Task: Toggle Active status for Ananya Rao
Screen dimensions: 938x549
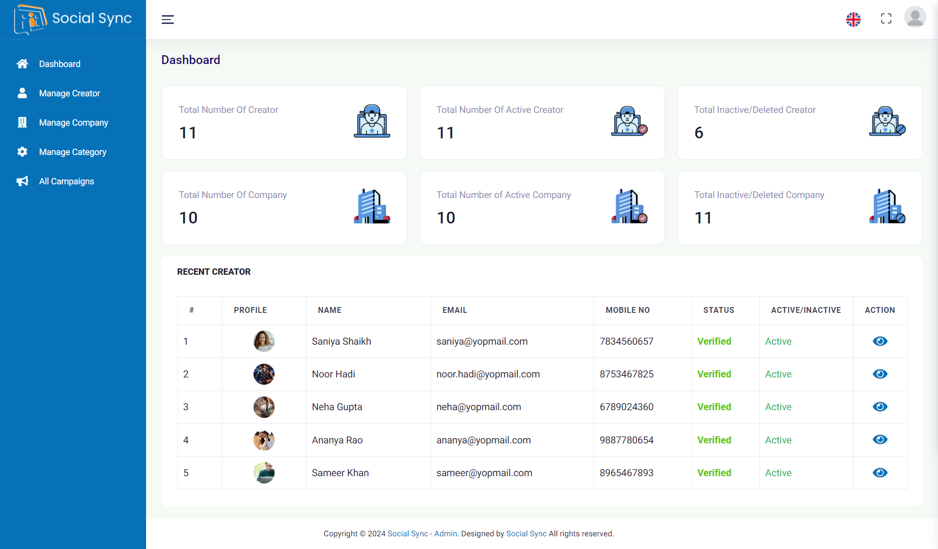Action: (x=778, y=440)
